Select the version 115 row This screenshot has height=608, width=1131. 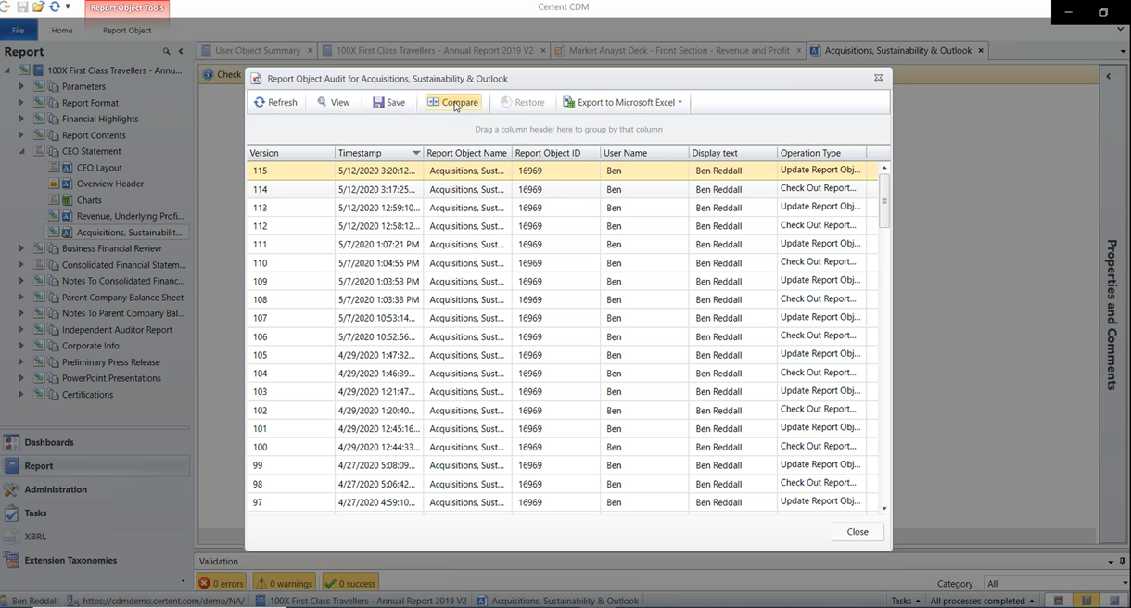coord(562,171)
